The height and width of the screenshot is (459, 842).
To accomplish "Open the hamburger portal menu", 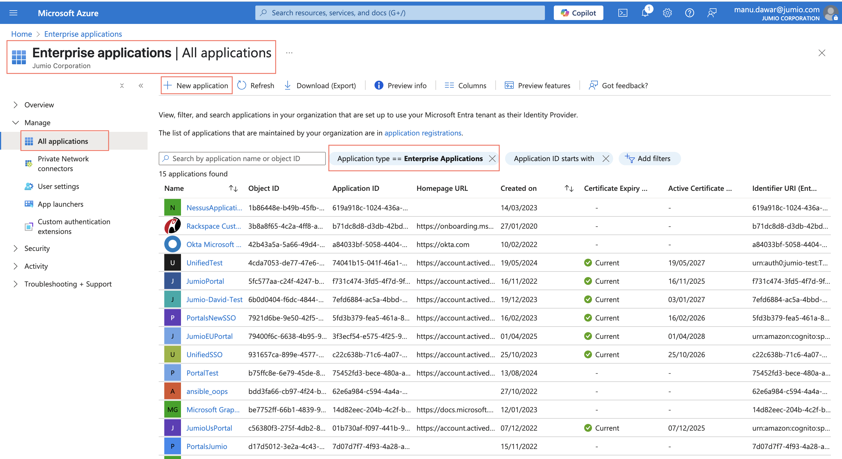I will pos(13,13).
